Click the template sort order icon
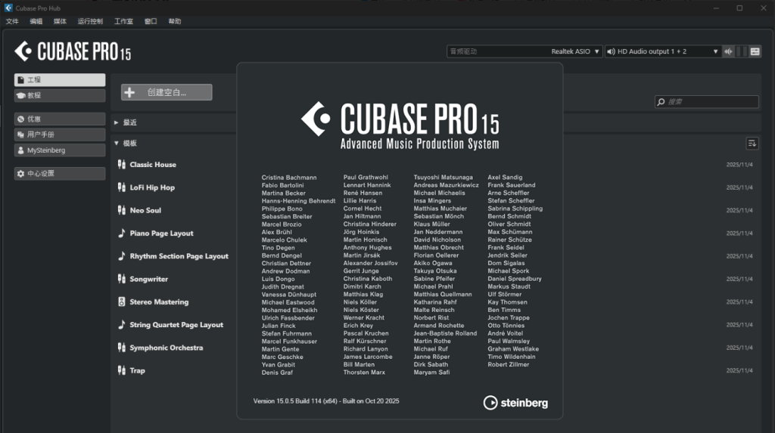The width and height of the screenshot is (775, 433). tap(752, 144)
